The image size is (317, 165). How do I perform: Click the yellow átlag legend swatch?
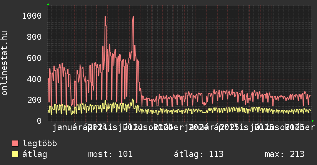pos(15,154)
